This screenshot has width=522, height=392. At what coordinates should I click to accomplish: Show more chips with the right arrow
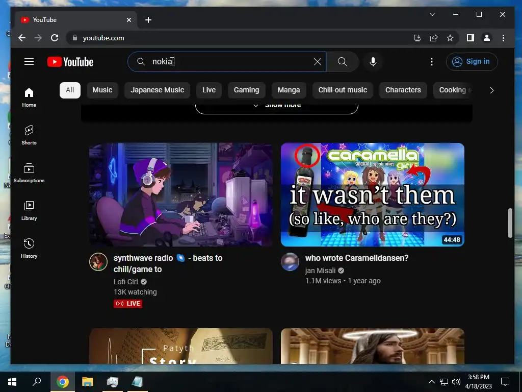click(492, 90)
